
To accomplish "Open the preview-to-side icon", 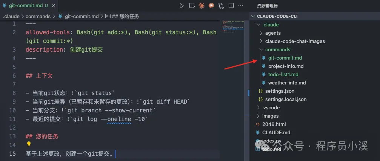I will (x=192, y=6).
